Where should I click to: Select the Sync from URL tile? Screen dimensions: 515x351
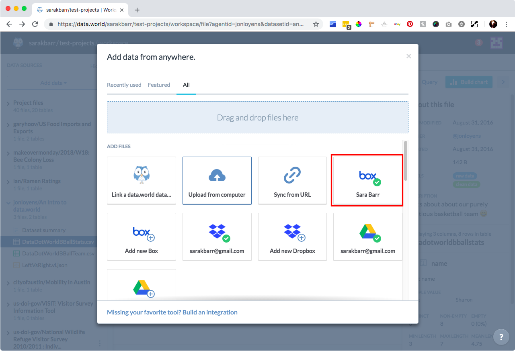coord(292,180)
